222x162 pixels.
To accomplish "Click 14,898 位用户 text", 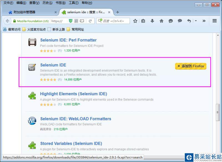I will click(x=73, y=80).
